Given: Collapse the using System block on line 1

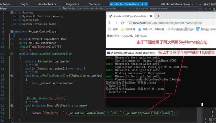Looking at the screenshot, I should [x=12, y=13].
